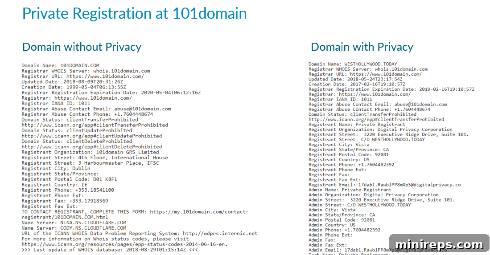
Task: Click 'Registrant Phone: +353.18541100' line
Action: click(68, 190)
